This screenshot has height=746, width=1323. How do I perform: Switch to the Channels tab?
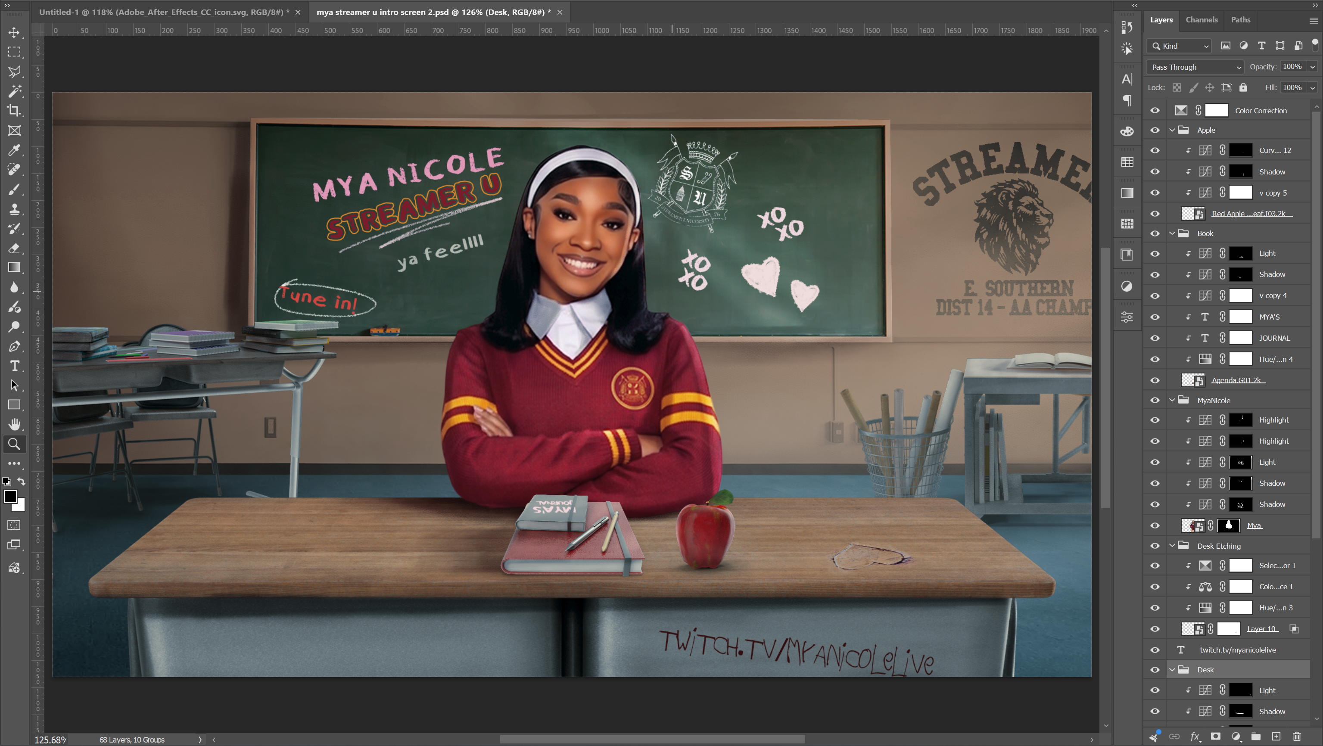point(1201,19)
